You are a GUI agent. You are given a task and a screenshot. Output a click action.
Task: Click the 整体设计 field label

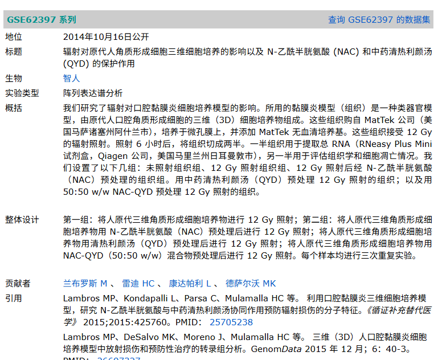point(22,220)
